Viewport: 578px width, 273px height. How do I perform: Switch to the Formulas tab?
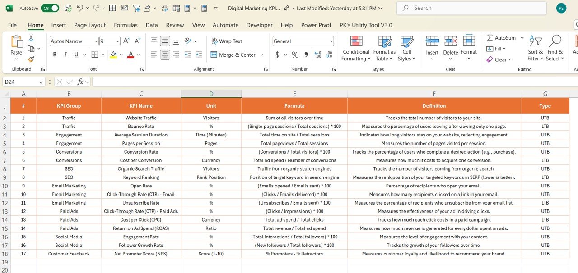pos(126,25)
